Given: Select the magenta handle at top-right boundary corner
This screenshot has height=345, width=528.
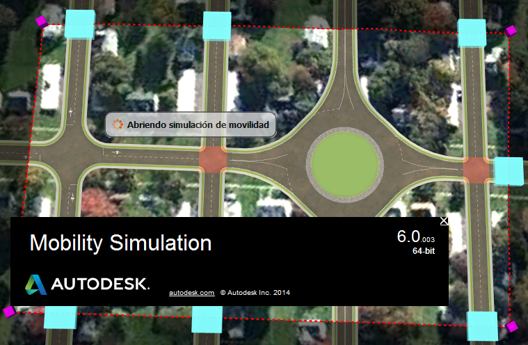Looking at the screenshot, I should [x=511, y=31].
